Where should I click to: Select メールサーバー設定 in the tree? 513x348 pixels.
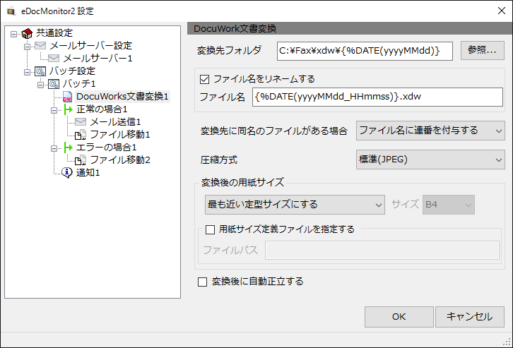90,45
